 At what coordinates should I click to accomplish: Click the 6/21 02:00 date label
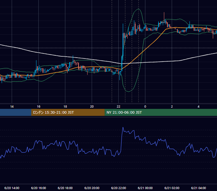pos(172,188)
